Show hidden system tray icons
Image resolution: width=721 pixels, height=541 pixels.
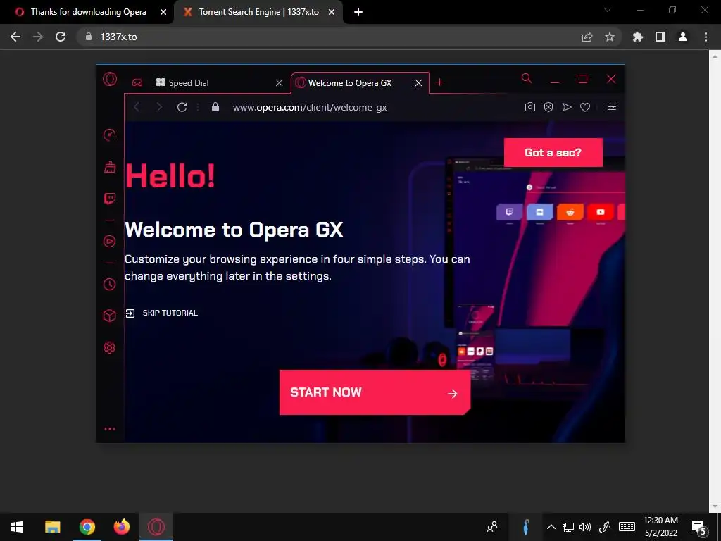(x=551, y=527)
